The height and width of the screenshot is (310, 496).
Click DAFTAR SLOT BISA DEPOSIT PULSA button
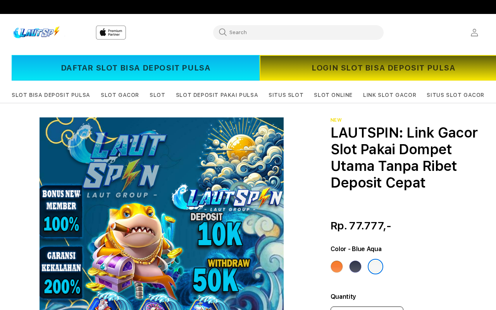coord(136,68)
